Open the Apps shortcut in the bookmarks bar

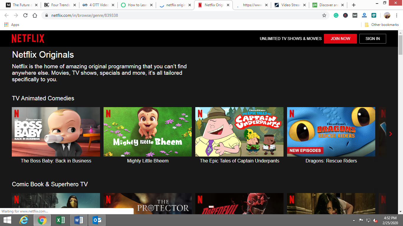(12, 25)
